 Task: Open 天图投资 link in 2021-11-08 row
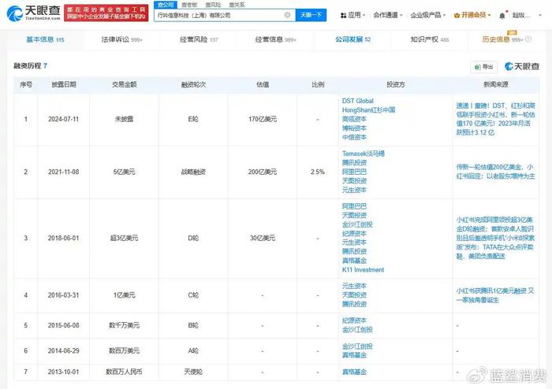coord(354,181)
